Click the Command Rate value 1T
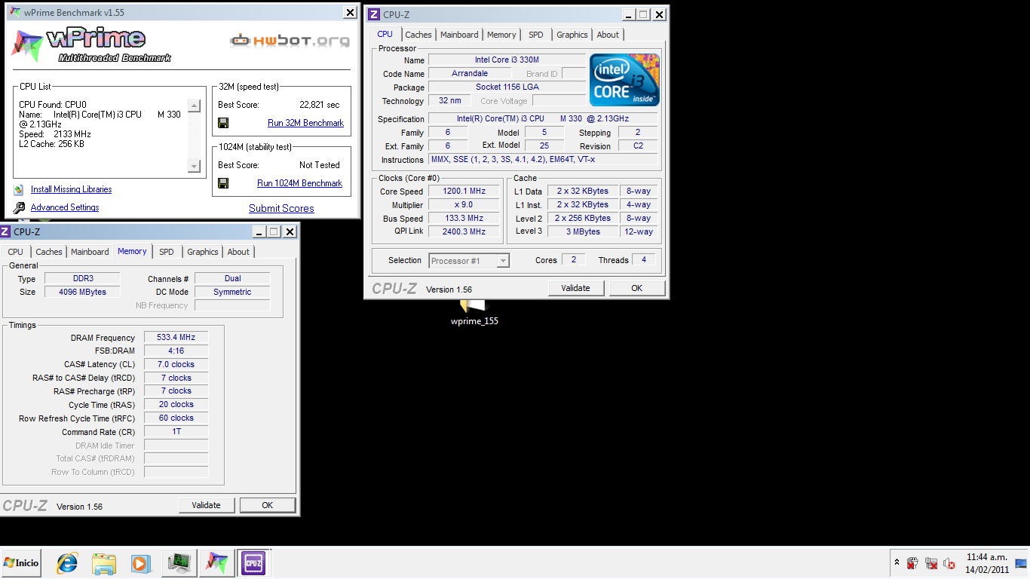This screenshot has height=579, width=1030. pyautogui.click(x=176, y=432)
